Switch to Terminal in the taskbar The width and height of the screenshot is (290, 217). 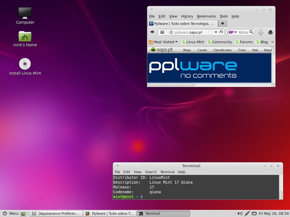click(163, 213)
